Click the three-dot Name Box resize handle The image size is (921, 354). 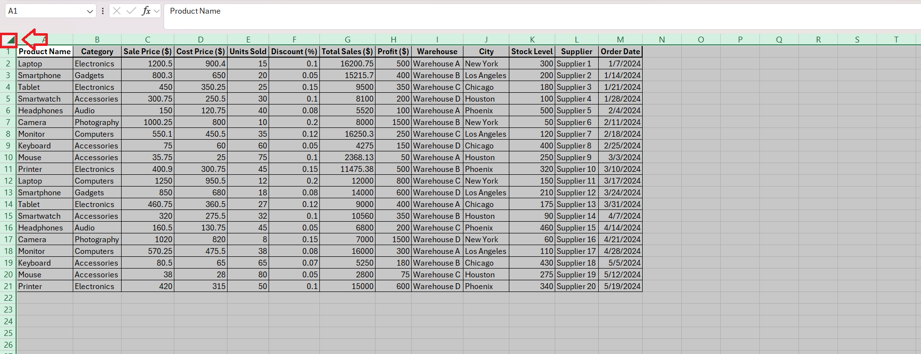[103, 11]
